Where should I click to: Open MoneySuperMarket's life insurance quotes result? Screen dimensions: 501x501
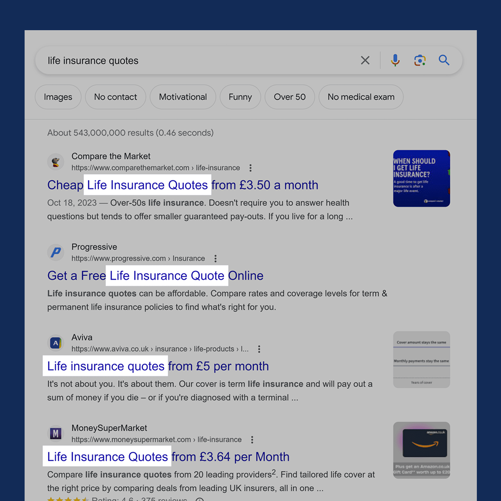click(x=168, y=456)
